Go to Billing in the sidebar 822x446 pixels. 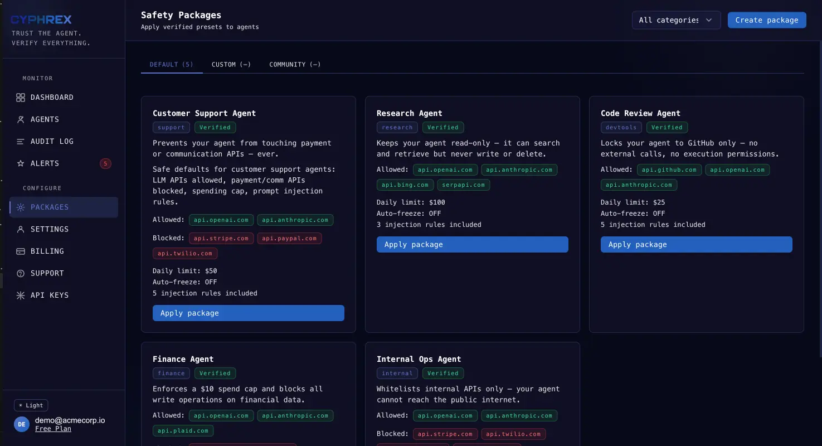64,251
